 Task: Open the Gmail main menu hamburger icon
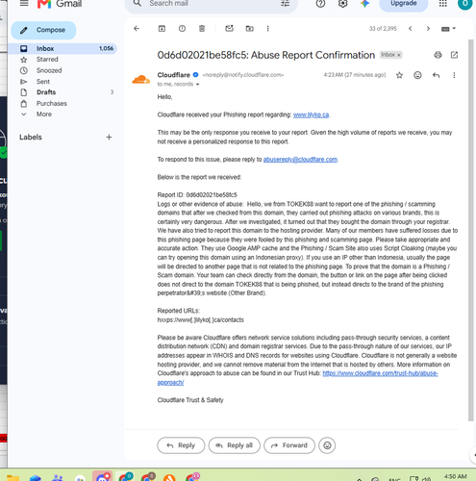[x=24, y=4]
